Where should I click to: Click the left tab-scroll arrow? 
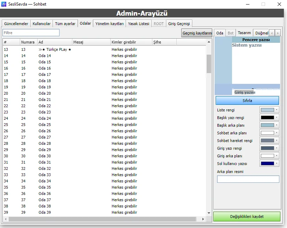point(272,33)
